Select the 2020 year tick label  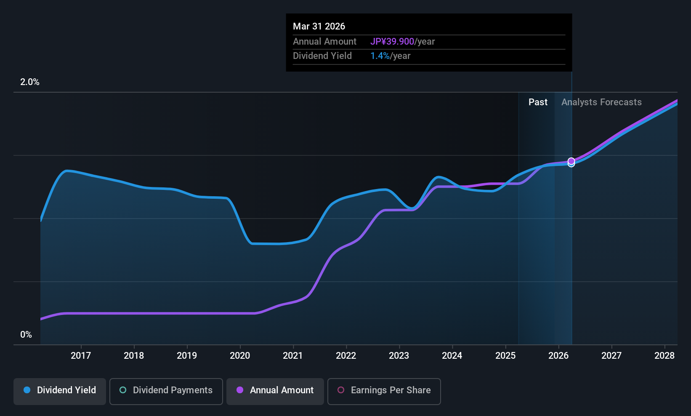(x=240, y=356)
